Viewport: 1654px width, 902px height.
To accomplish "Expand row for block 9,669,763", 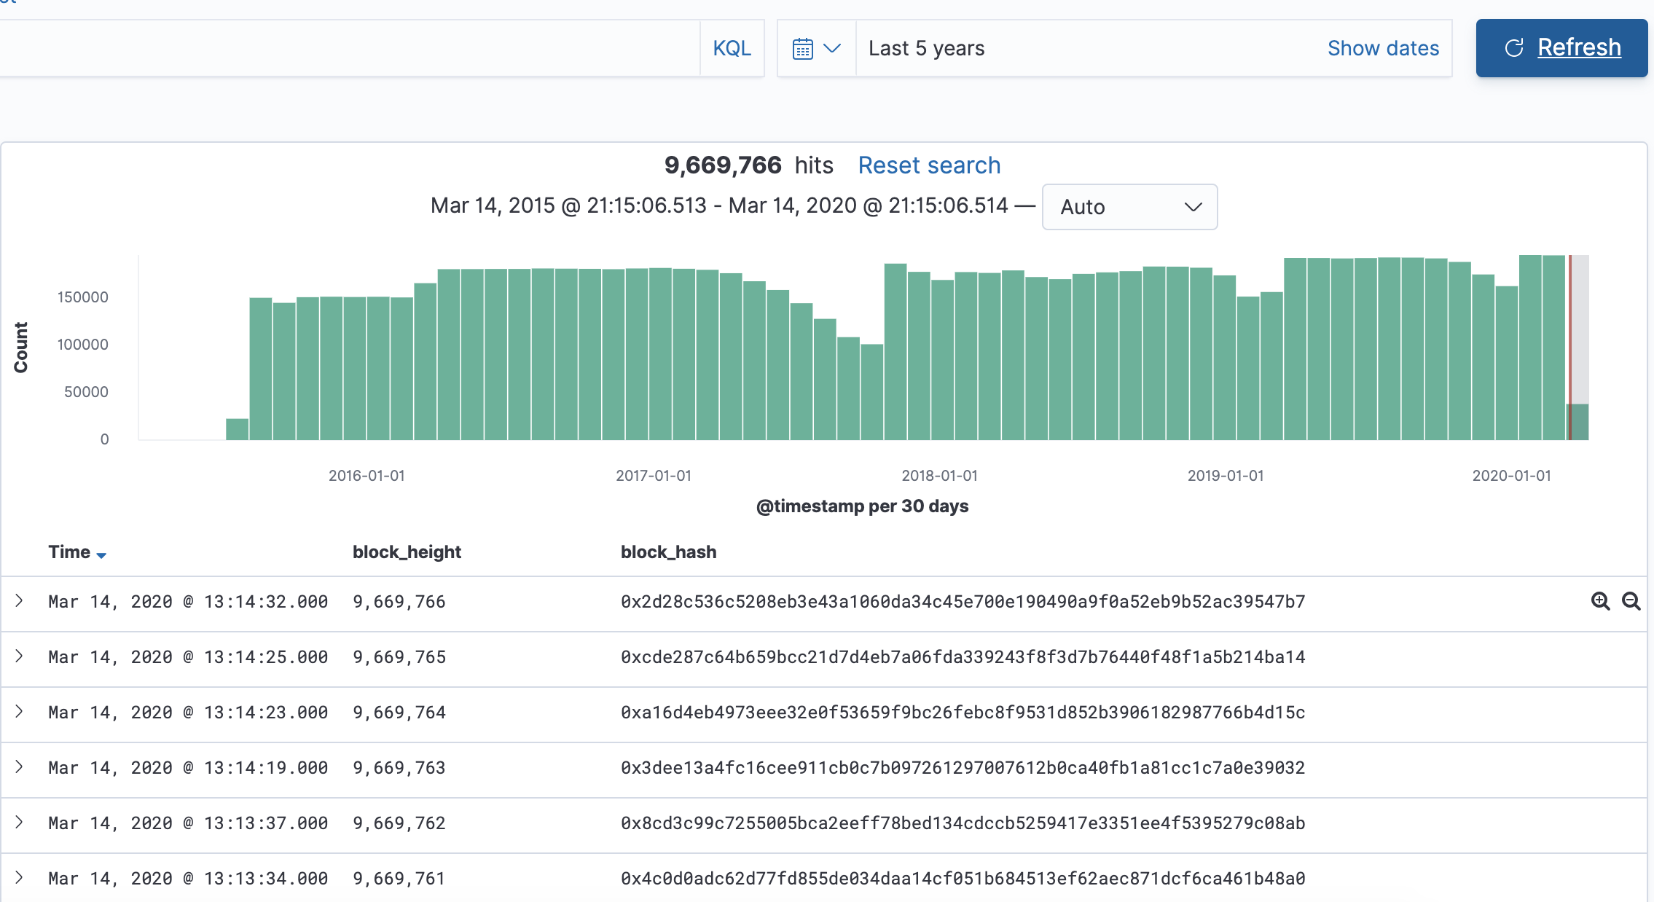I will [x=20, y=766].
